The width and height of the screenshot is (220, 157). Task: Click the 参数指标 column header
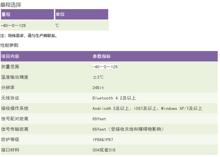(x=102, y=56)
